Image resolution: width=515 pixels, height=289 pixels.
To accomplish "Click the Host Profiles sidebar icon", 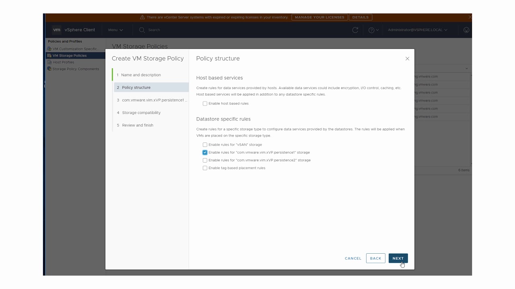I will point(49,62).
